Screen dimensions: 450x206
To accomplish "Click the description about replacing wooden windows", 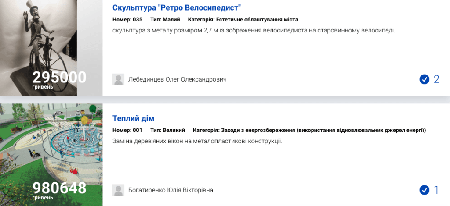I will (197, 141).
